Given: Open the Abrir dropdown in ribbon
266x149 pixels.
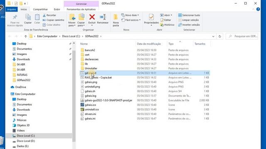Looking at the screenshot, I should [166, 15].
